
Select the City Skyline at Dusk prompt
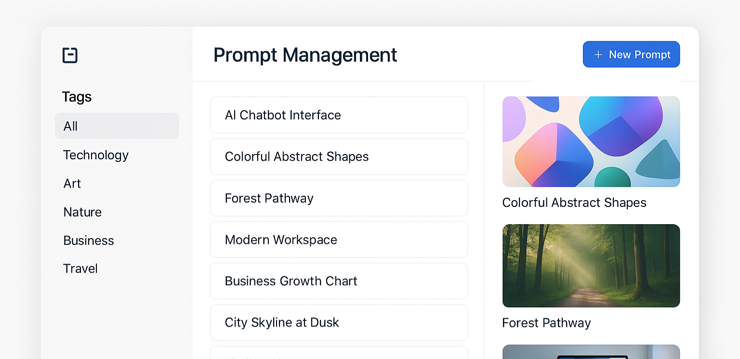[339, 322]
